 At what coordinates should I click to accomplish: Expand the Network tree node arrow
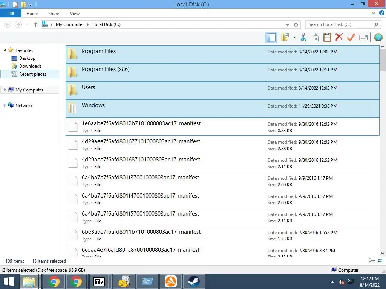(x=5, y=106)
